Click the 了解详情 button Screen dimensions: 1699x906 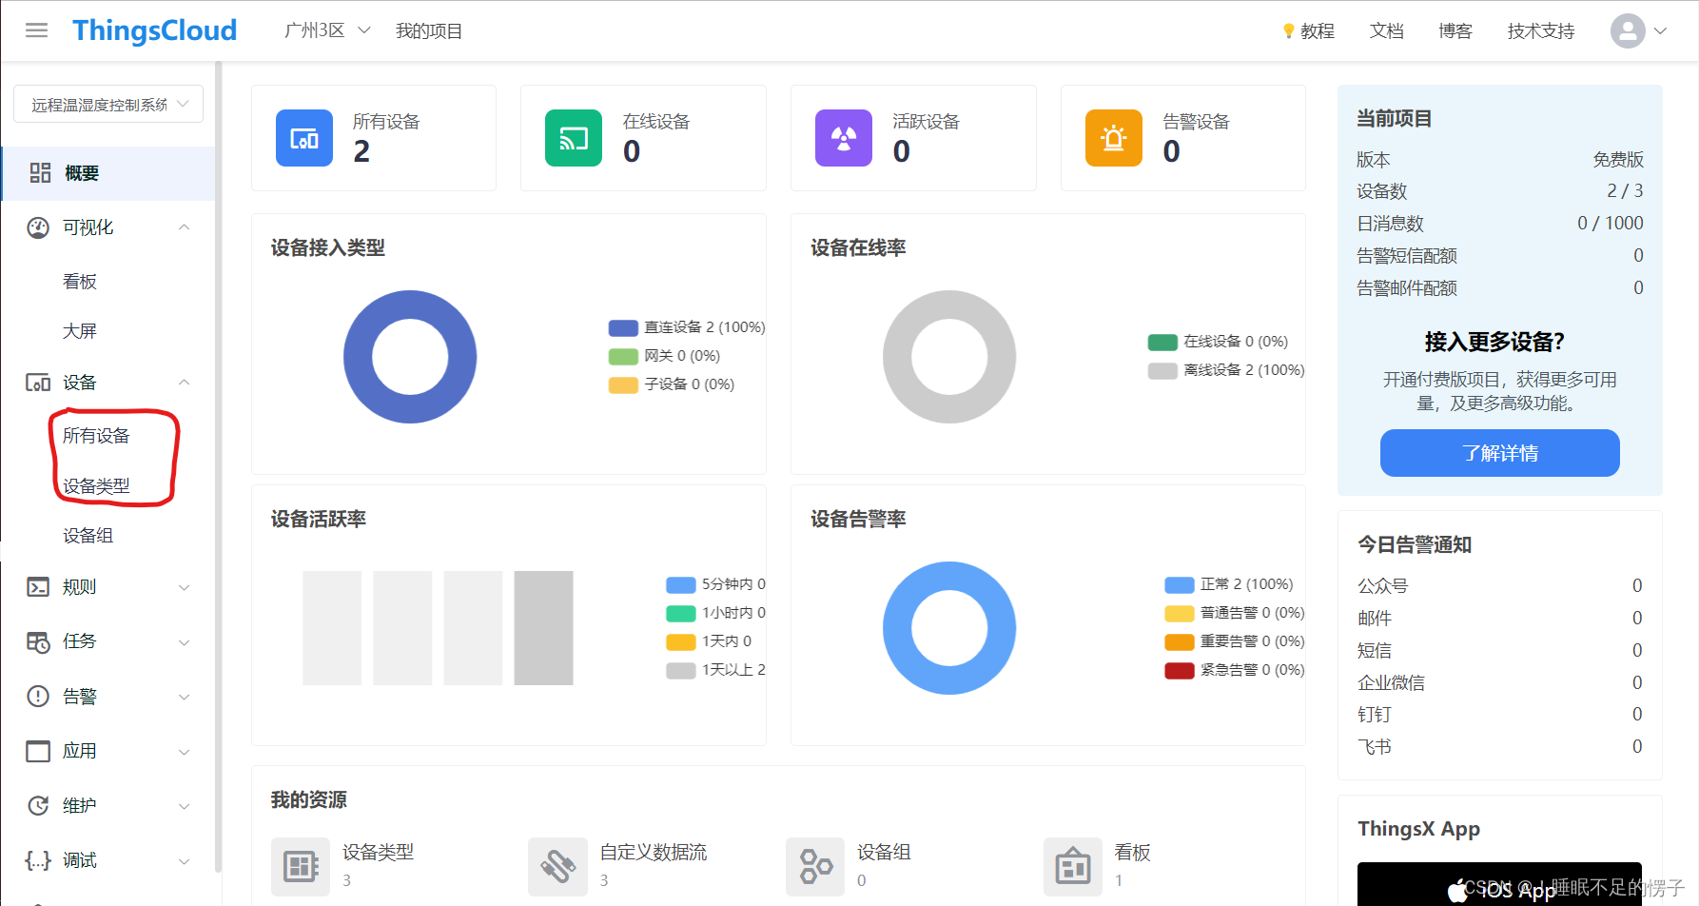(1500, 453)
